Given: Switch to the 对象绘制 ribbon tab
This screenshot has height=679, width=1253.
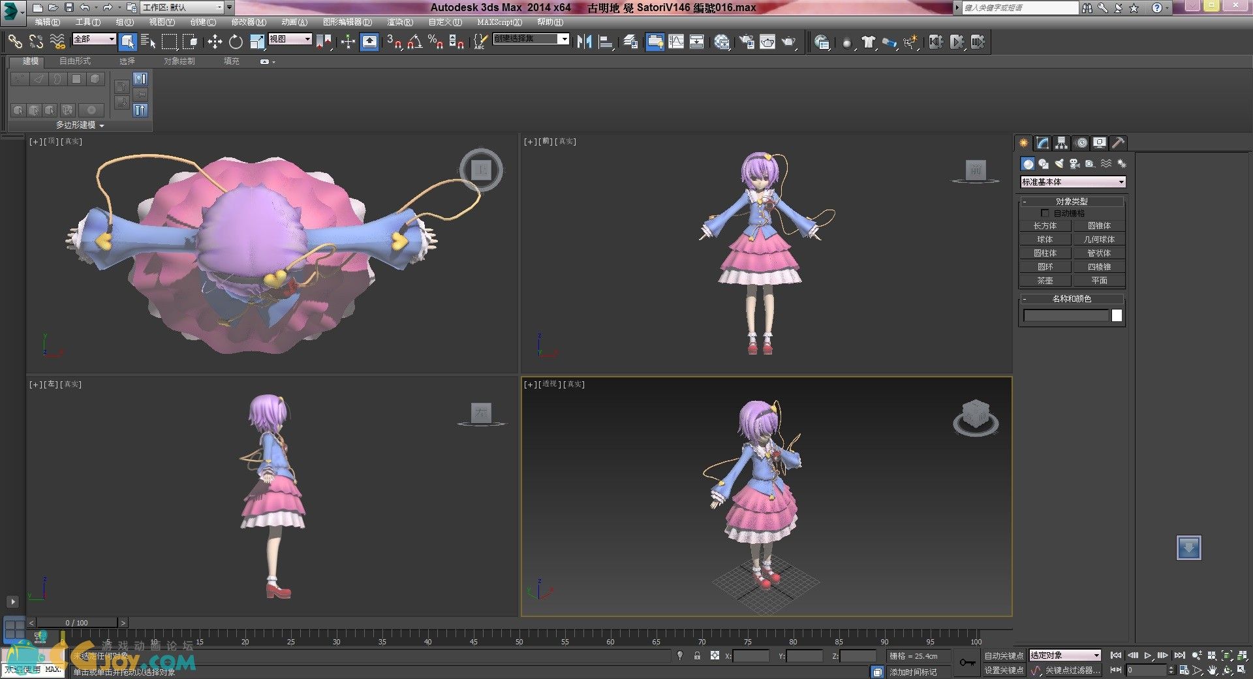Looking at the screenshot, I should [179, 61].
